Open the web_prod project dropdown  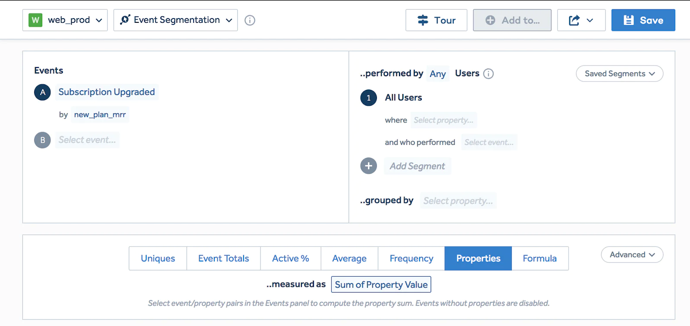(65, 20)
